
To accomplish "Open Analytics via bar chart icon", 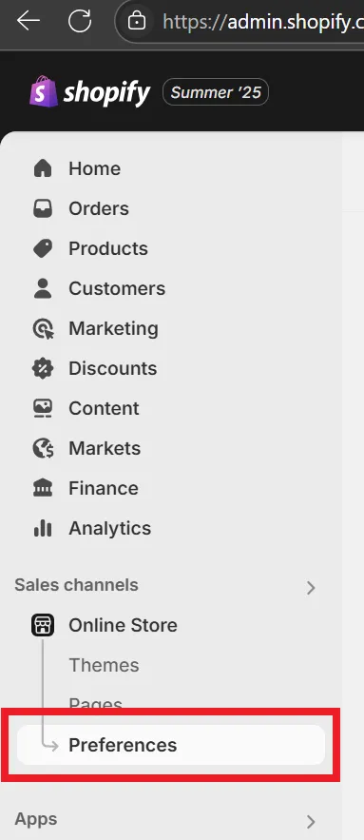I will pos(43,528).
